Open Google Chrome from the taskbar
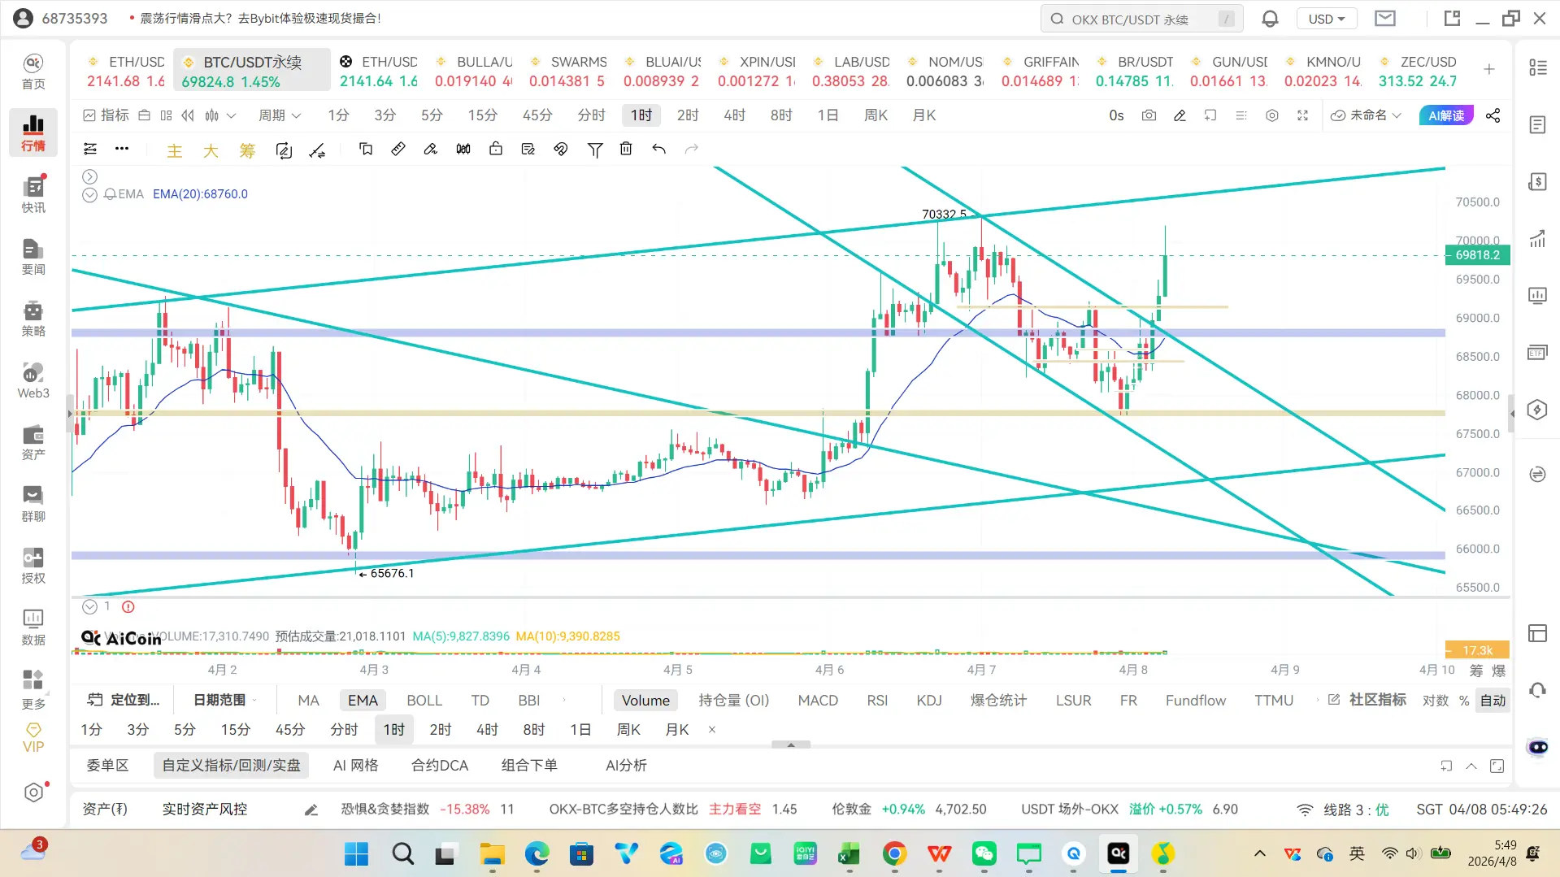Viewport: 1560px width, 877px height. click(894, 853)
